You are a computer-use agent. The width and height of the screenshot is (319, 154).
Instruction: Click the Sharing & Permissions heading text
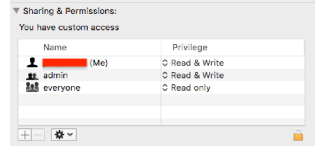coord(70,11)
